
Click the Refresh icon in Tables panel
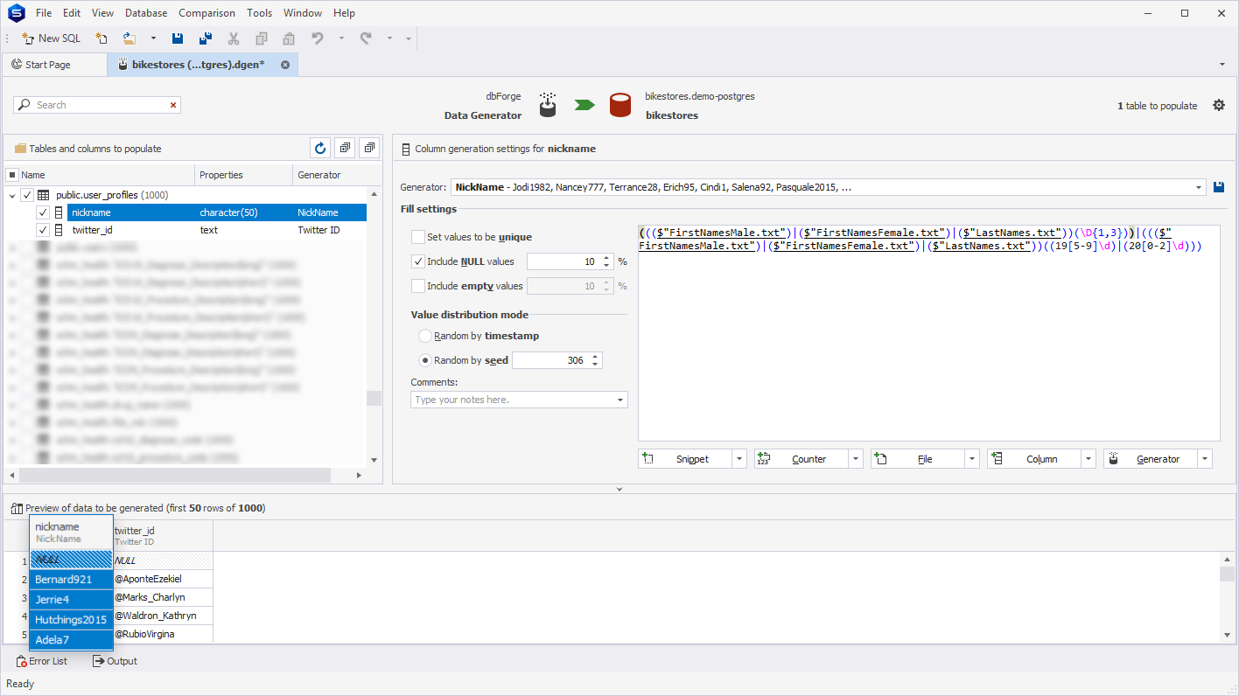click(x=320, y=149)
